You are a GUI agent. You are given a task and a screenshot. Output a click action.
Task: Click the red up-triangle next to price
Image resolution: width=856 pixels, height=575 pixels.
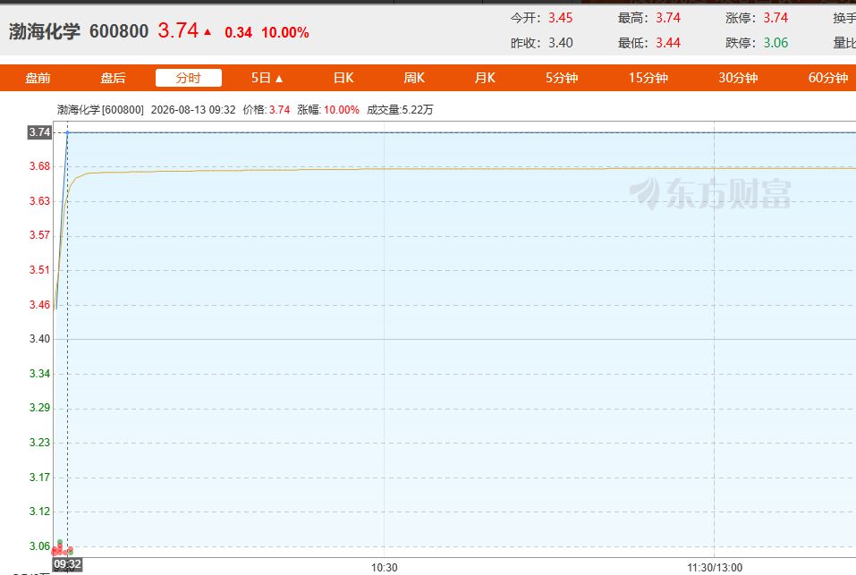pyautogui.click(x=208, y=32)
